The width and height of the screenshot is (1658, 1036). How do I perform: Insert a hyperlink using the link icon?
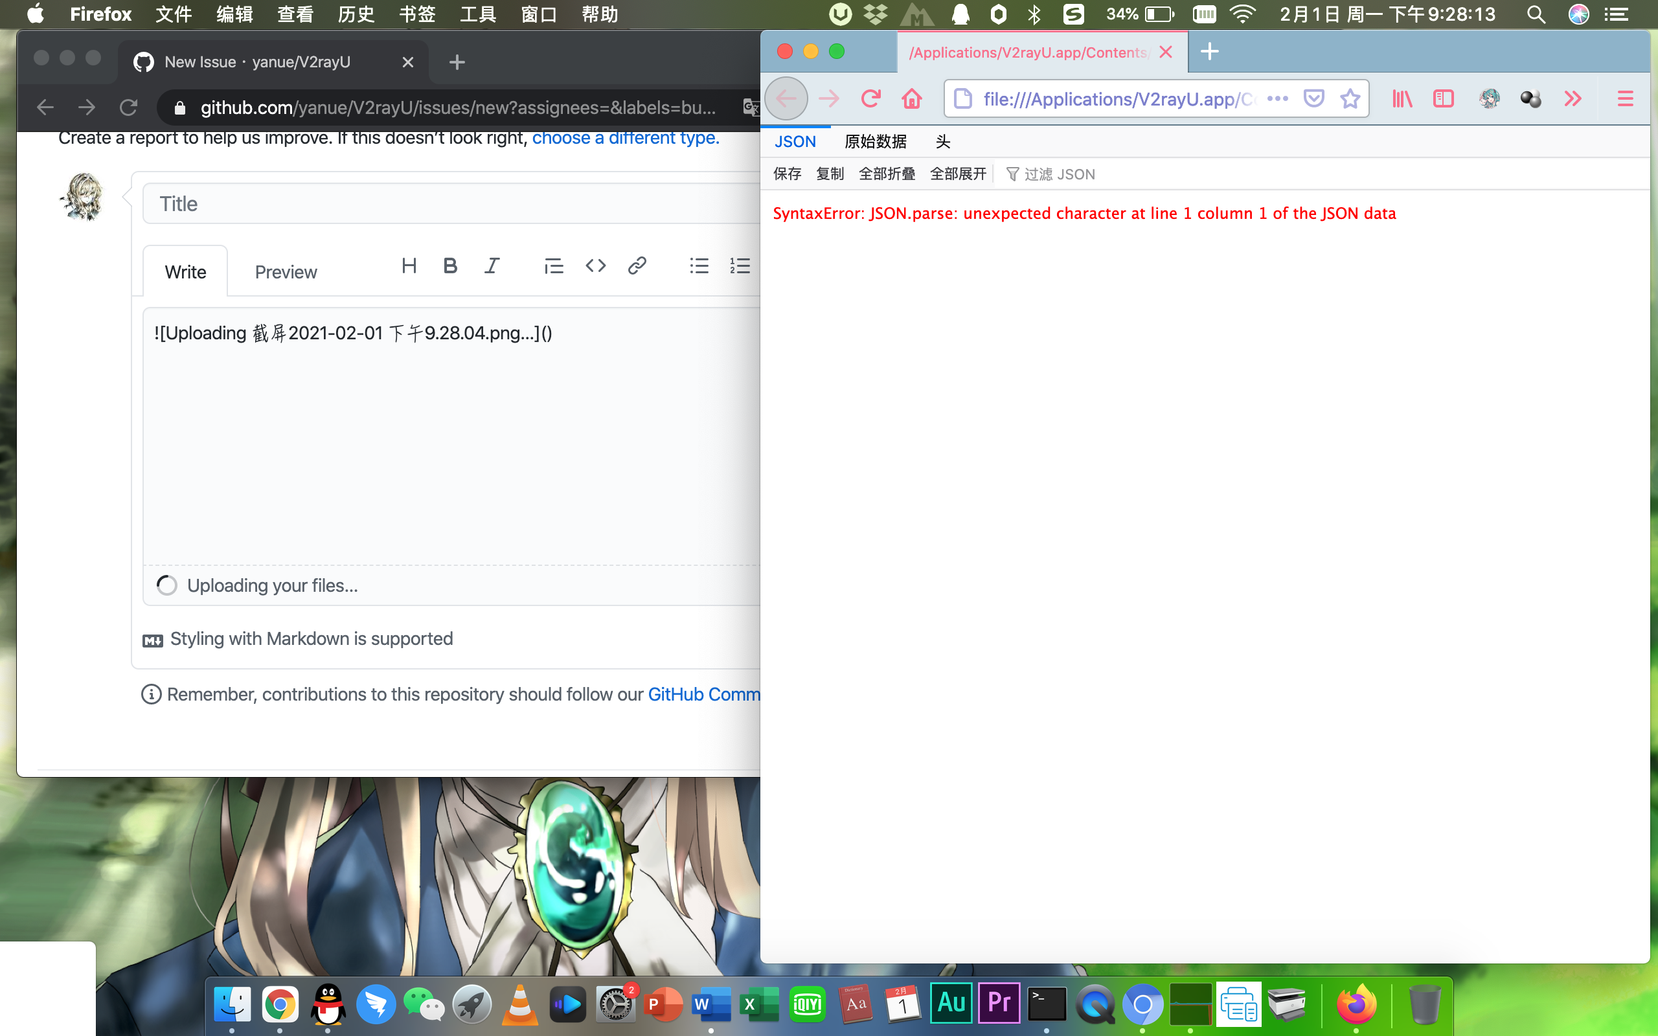coord(637,266)
